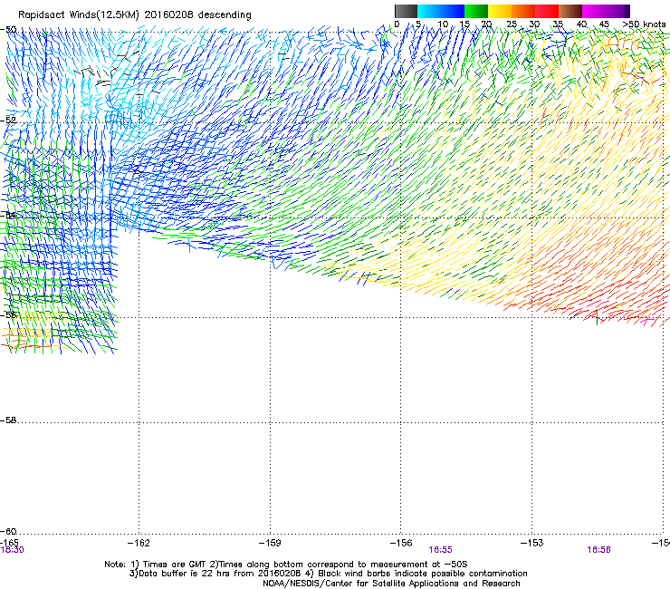
Task: Click the NOAA/NESDIS Center for Satellite Applications credit
Action: (391, 584)
